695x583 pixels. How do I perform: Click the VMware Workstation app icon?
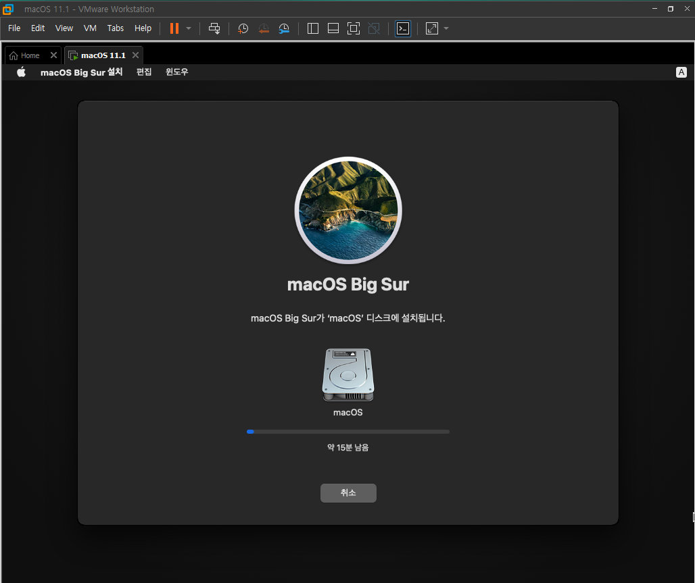point(8,9)
